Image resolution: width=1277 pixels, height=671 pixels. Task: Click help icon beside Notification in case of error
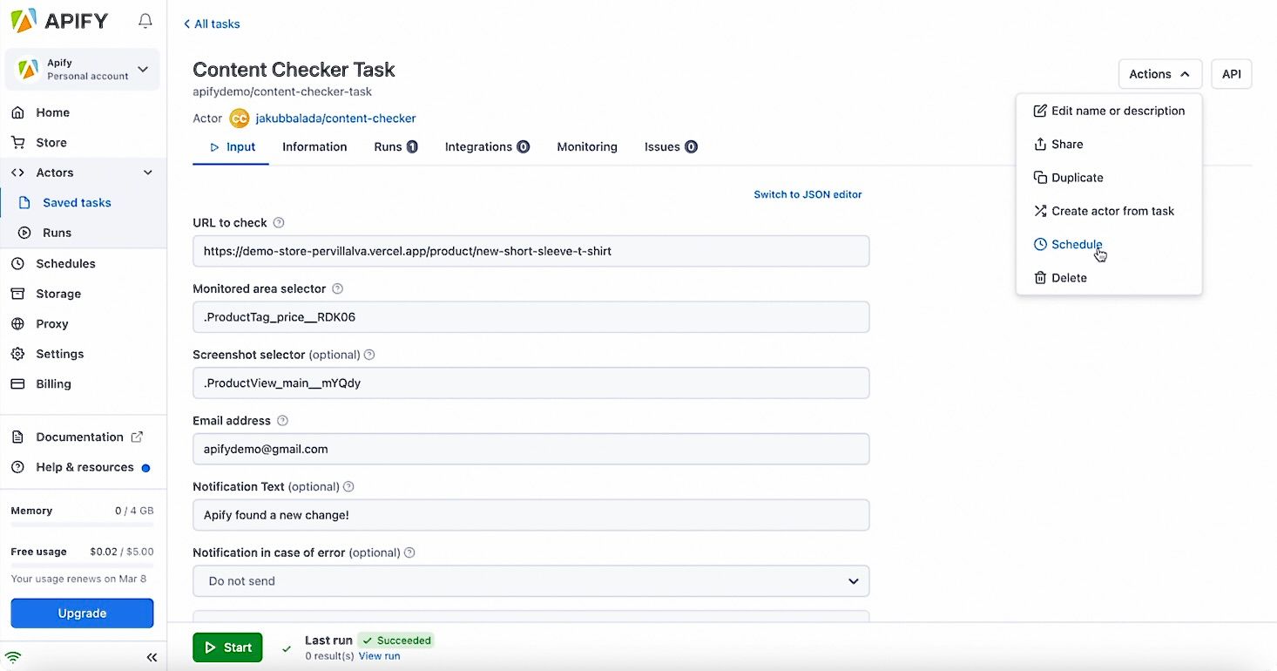[409, 552]
